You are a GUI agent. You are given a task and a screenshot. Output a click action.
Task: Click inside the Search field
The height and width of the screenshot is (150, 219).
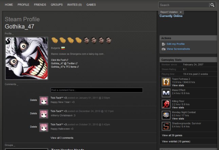183,5
